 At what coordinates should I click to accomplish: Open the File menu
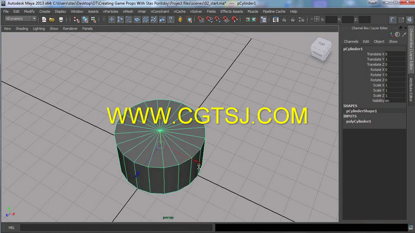pyautogui.click(x=6, y=11)
